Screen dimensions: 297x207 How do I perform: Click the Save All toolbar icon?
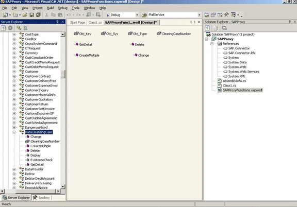click(38, 15)
